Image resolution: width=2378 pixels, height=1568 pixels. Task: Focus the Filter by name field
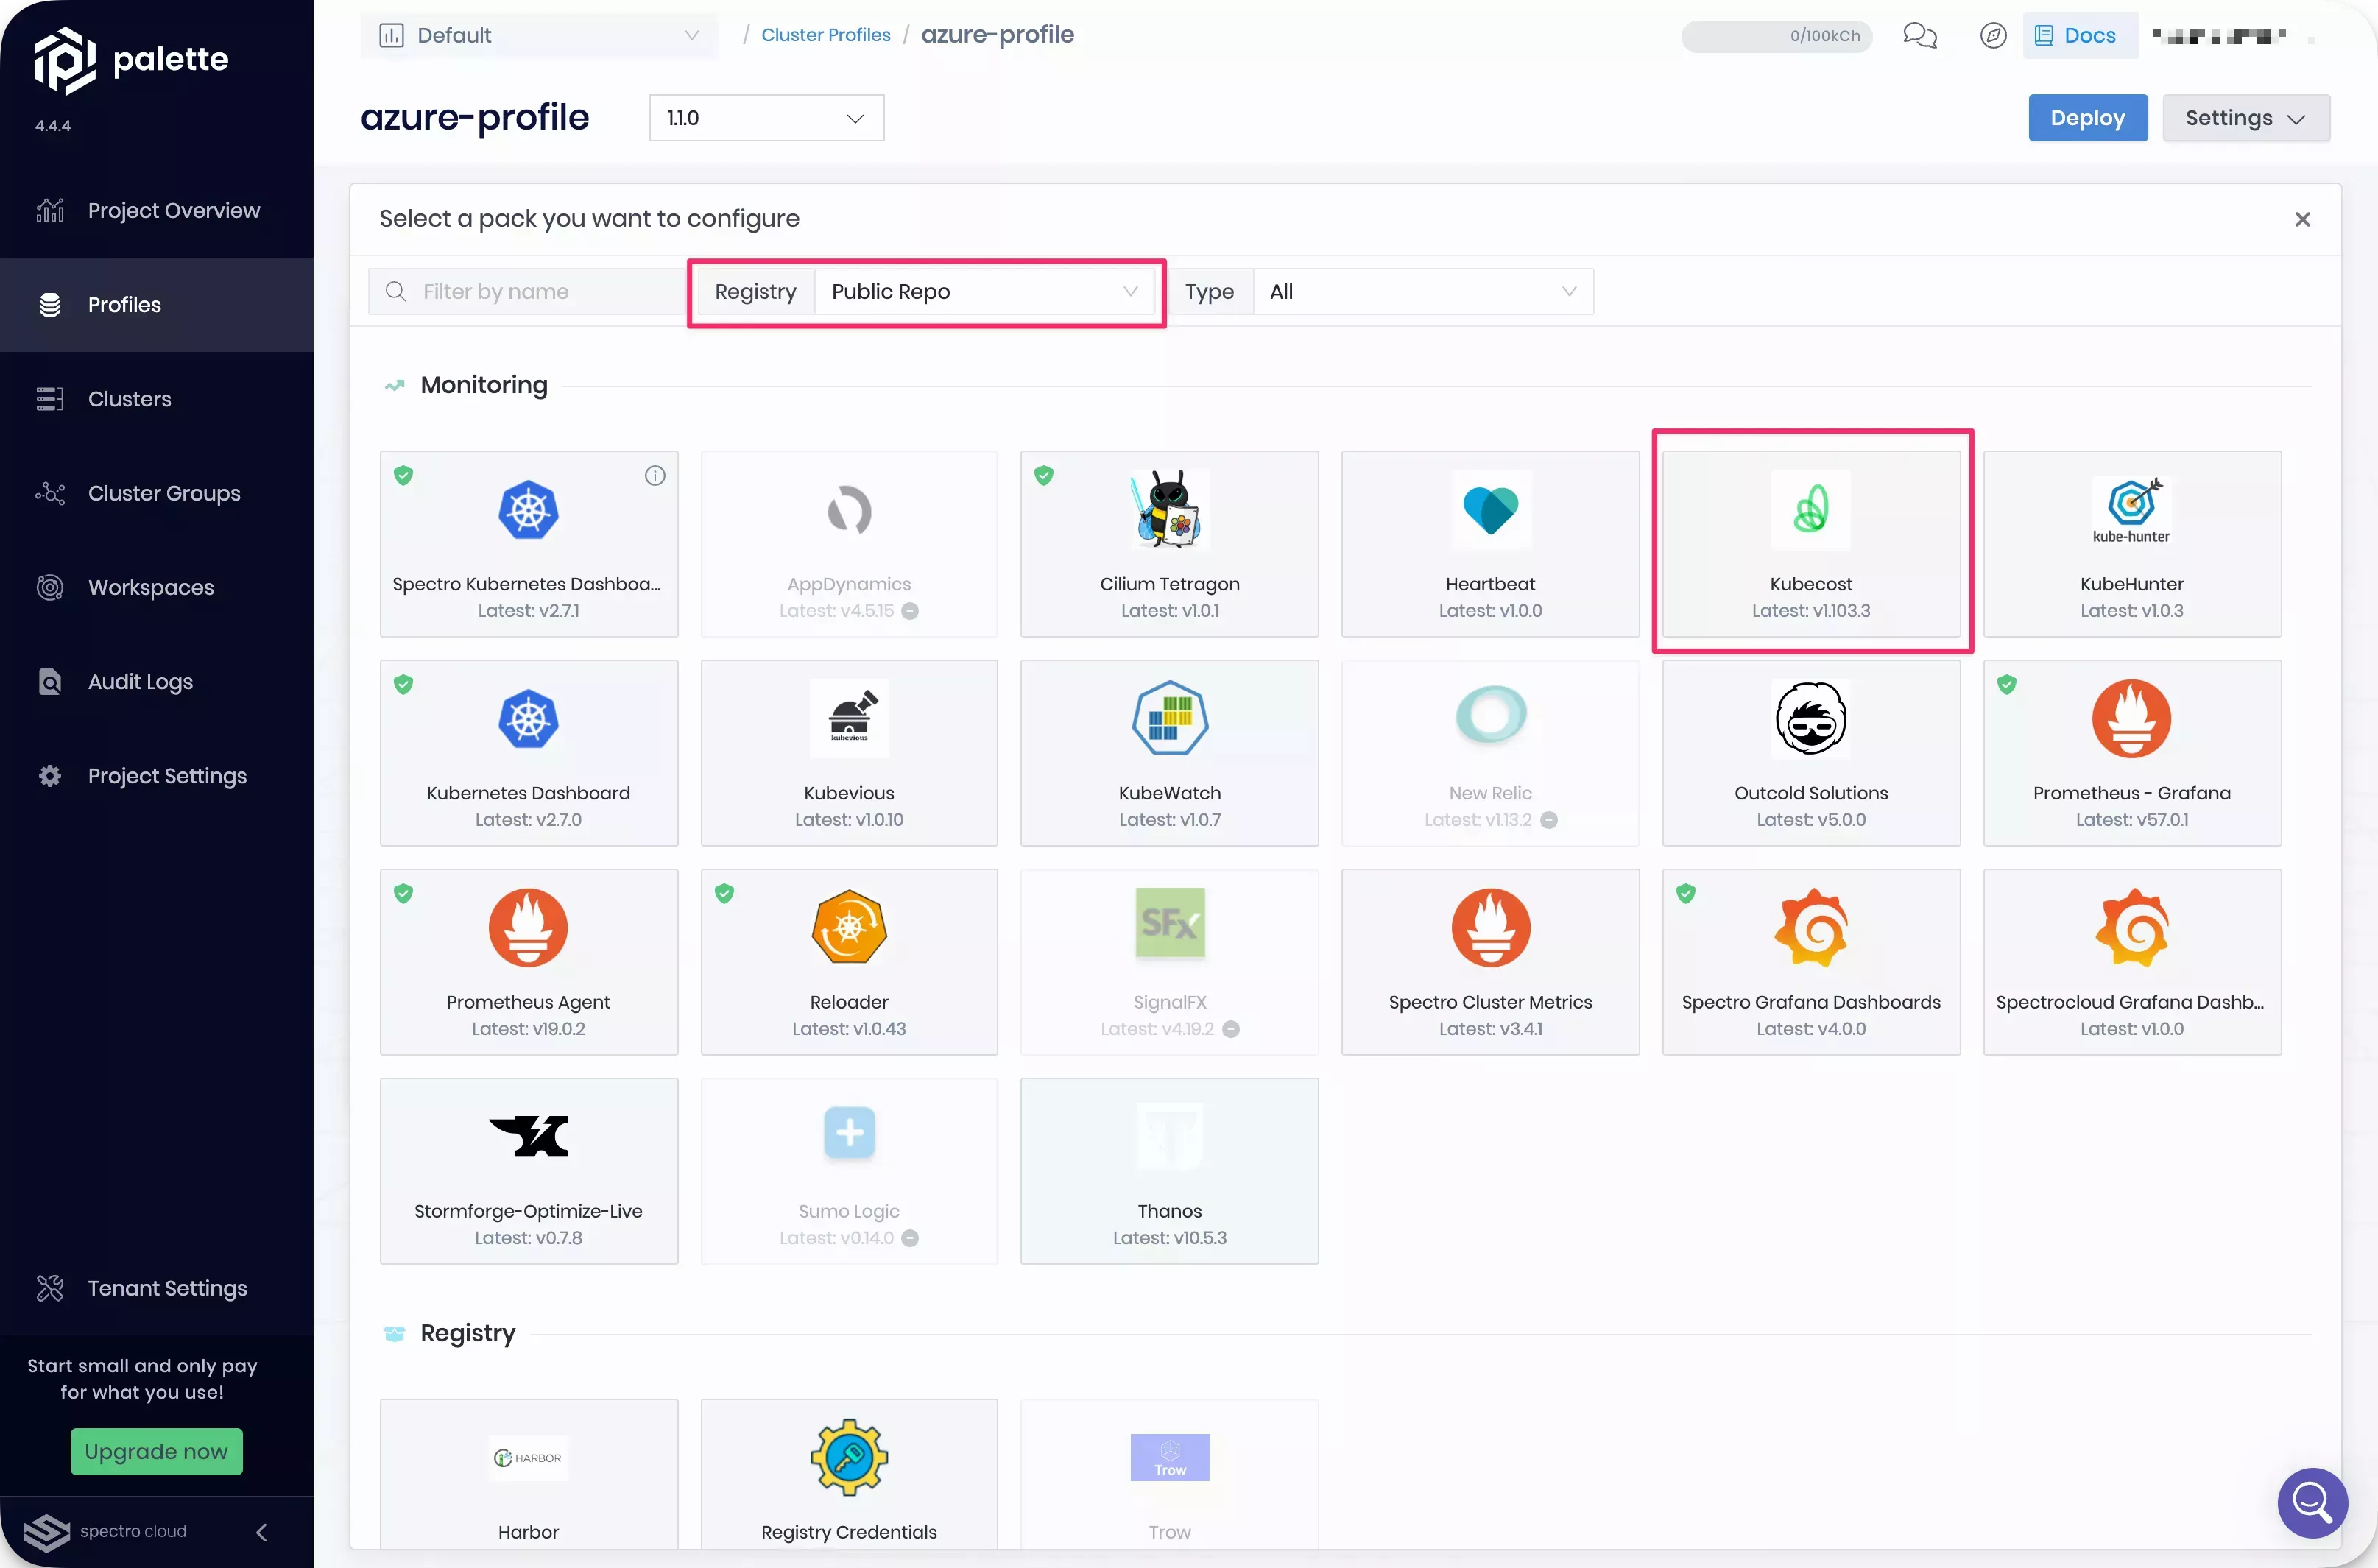528,292
